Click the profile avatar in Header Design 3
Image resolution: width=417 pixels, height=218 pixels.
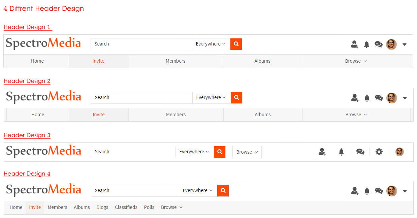point(399,152)
